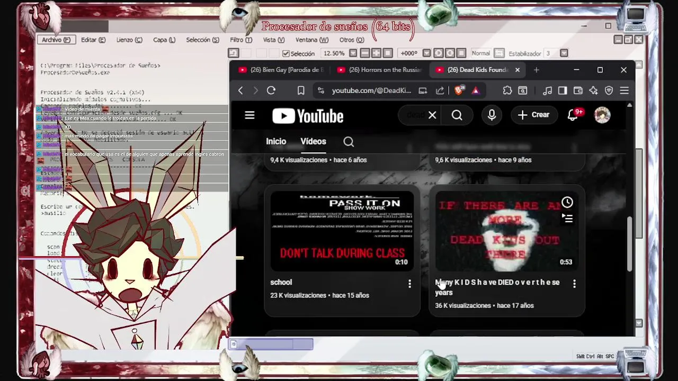Click the YouTube search magnifier button
This screenshot has height=381, width=678.
coord(457,115)
